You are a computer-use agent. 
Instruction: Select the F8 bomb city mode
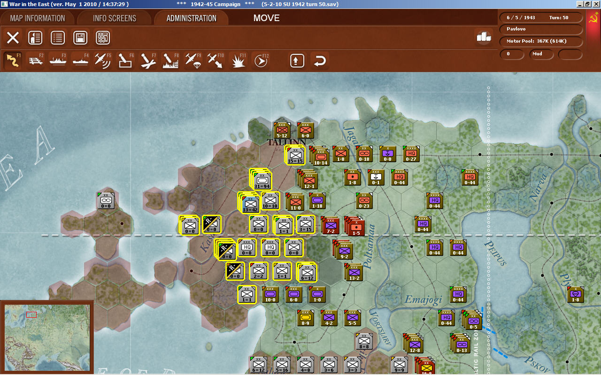pyautogui.click(x=170, y=60)
